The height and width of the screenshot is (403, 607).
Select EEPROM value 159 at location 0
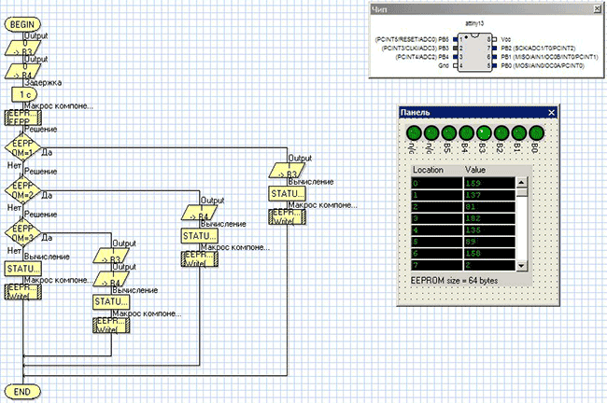[x=489, y=183]
